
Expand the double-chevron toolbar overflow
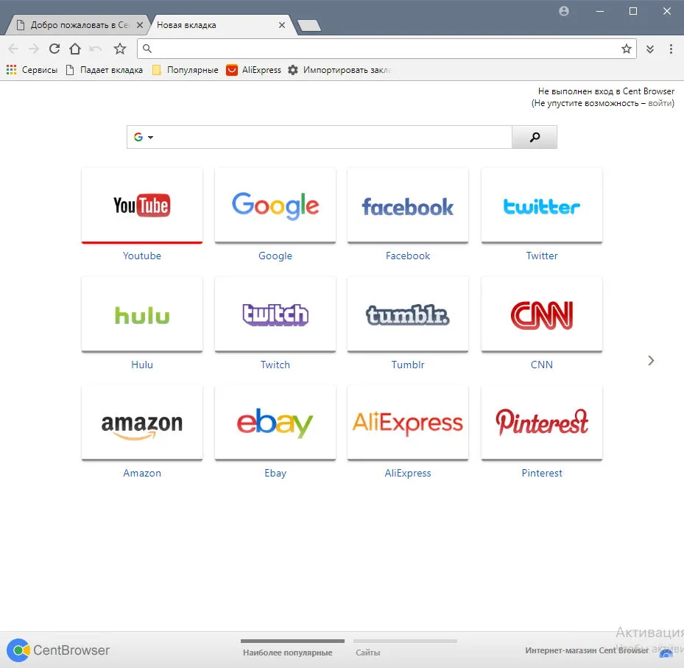(x=650, y=49)
